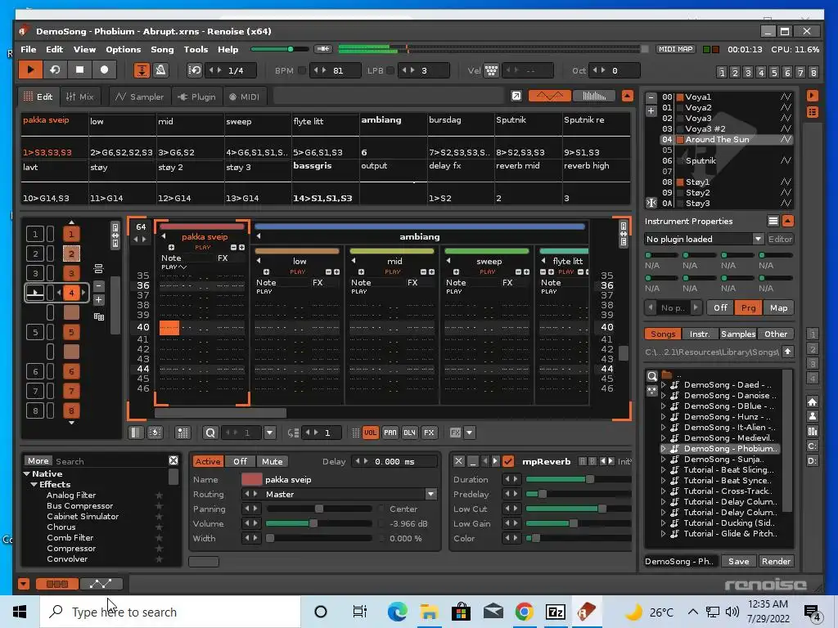This screenshot has width=838, height=628.
Task: Enable record mode with the record button
Action: 104,70
